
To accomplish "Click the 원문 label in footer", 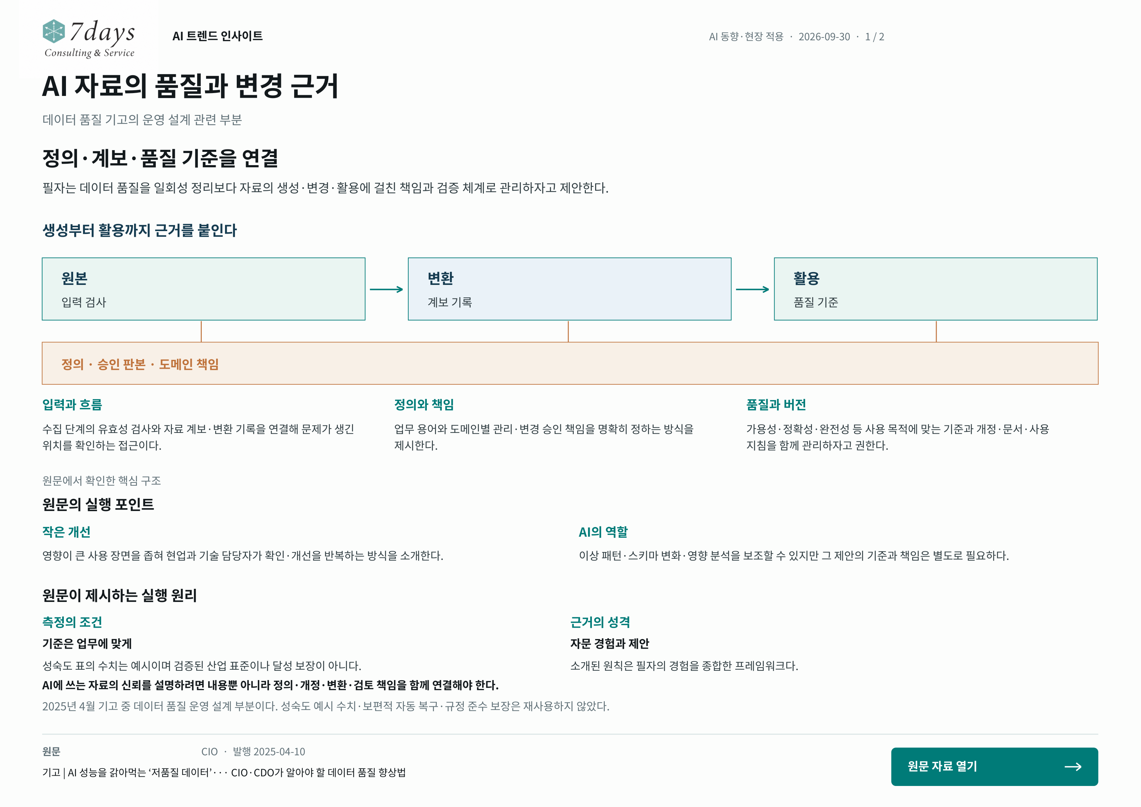I will 51,751.
